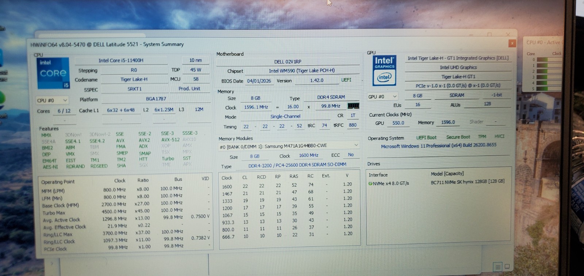Click the DELL 02V1RP motherboard field
Image resolution: width=584 pixels, height=276 pixels.
[288, 62]
